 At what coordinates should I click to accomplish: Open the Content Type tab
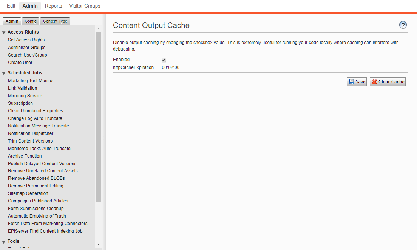pyautogui.click(x=55, y=21)
